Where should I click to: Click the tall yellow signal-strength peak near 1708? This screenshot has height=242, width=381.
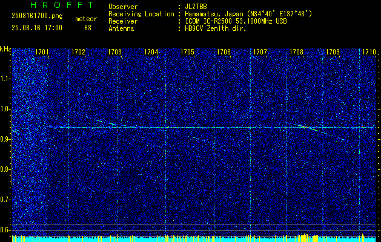coord(305,237)
